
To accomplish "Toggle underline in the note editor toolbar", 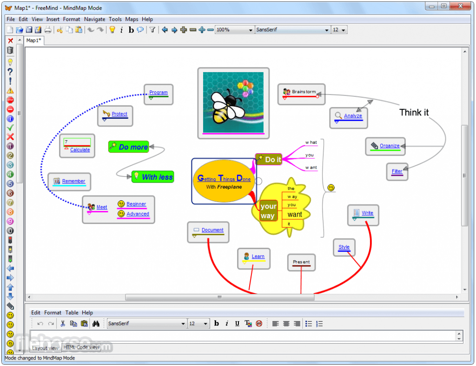I will (x=237, y=324).
